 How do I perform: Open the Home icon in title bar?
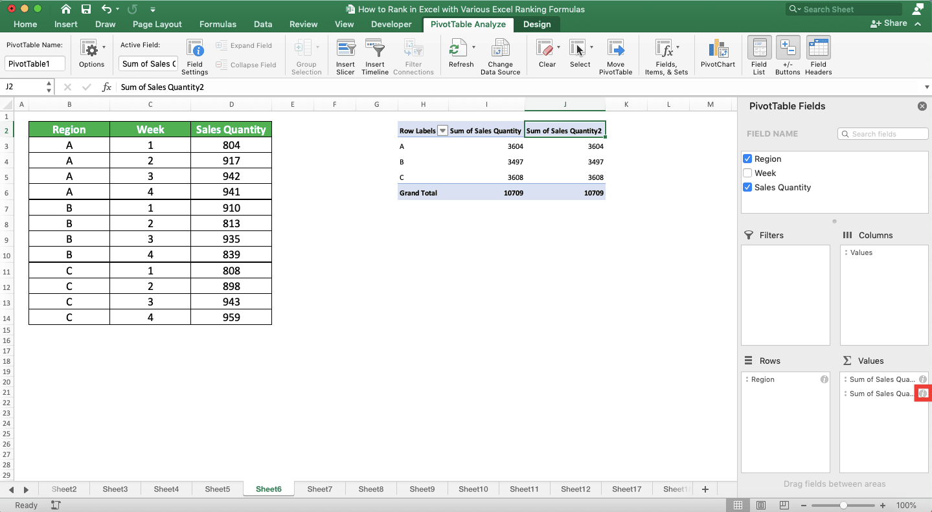pyautogui.click(x=66, y=9)
